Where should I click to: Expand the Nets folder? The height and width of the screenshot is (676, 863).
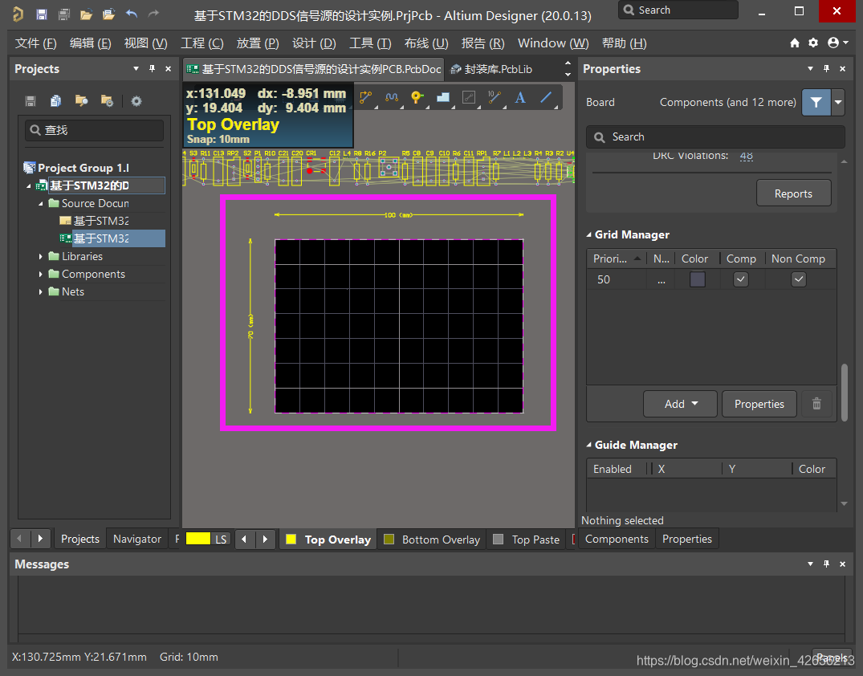click(41, 291)
